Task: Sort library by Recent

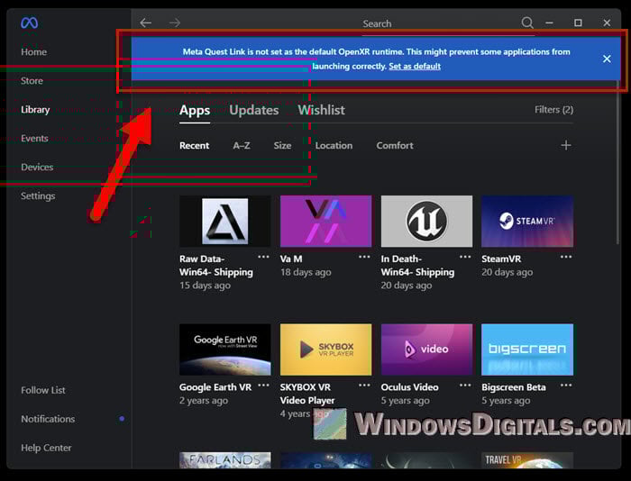Action: [x=194, y=146]
